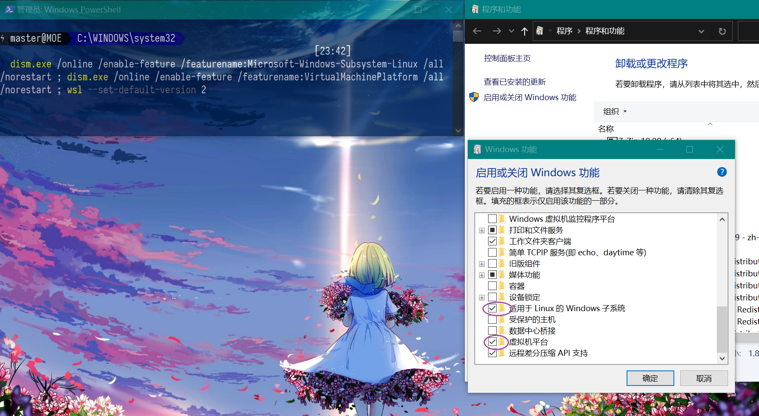Open the 查看已安装的更新 link
This screenshot has height=416, width=759.
tap(514, 82)
